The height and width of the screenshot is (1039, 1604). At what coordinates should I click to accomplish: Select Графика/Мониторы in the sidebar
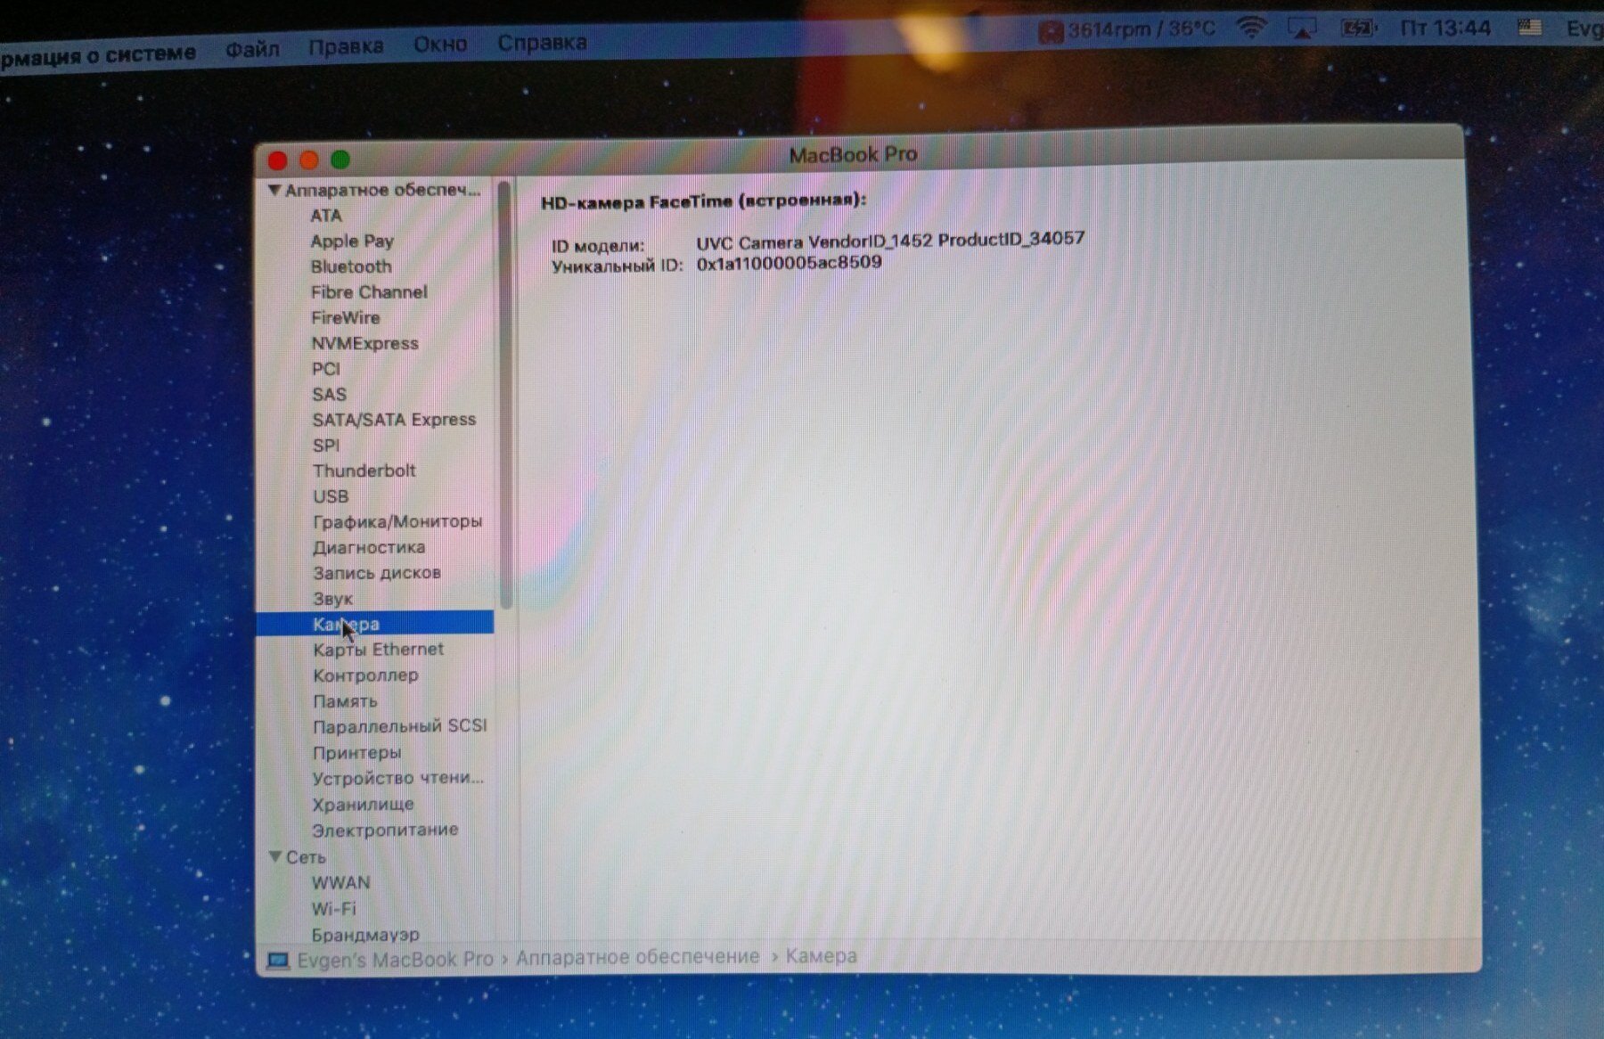[x=397, y=521]
